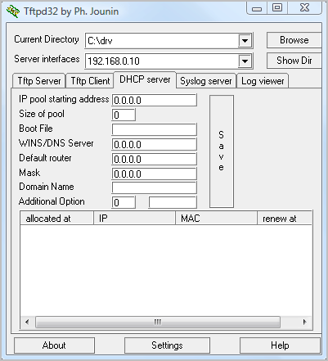Click the Default router field
This screenshot has height=361, width=328.
pyautogui.click(x=154, y=159)
